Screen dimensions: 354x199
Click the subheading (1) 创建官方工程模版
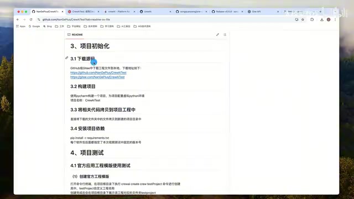pos(91,176)
